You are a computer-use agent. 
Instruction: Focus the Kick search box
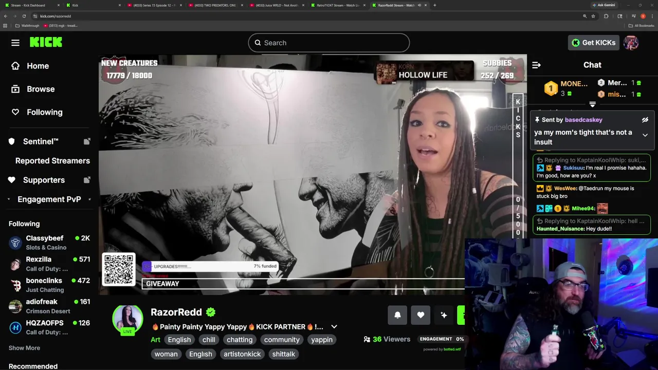tap(329, 43)
